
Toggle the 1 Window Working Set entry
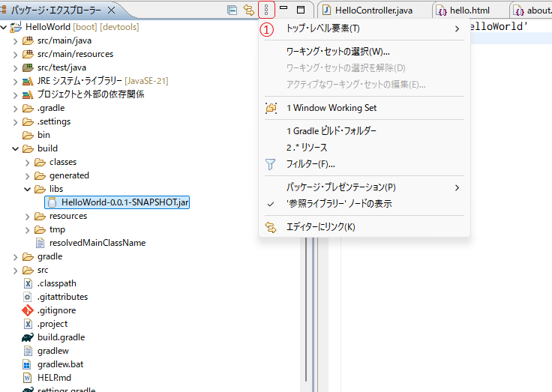pyautogui.click(x=331, y=108)
